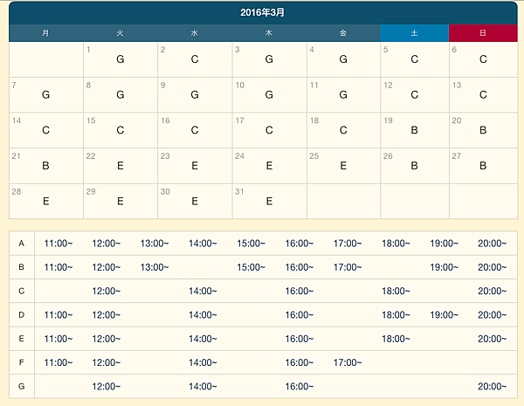Select the red 日 column header

[483, 33]
